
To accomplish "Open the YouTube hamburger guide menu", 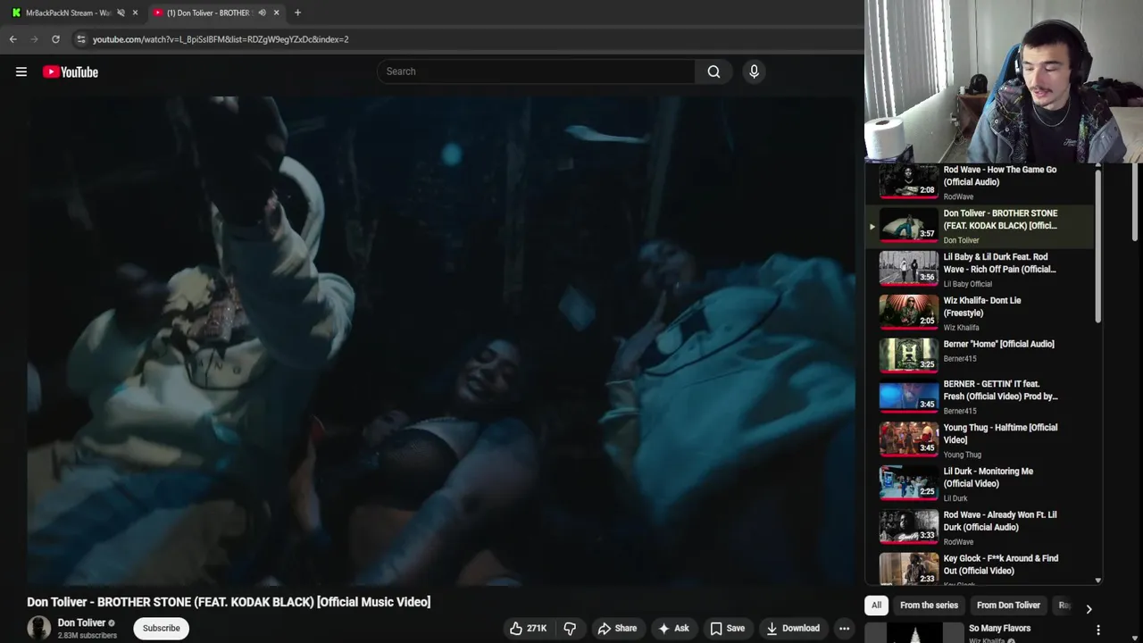I will click(x=21, y=71).
